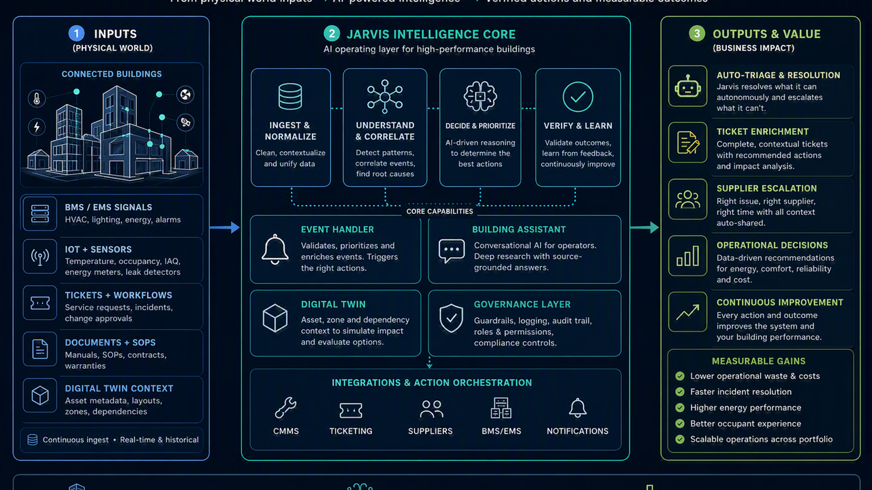Click the Ticketing ticket icon

click(350, 410)
